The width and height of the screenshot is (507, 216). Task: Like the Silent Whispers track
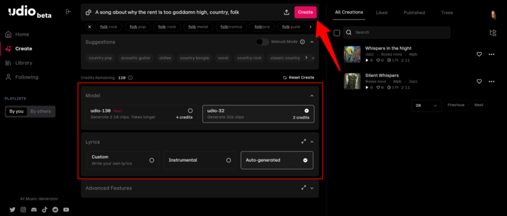tap(479, 82)
